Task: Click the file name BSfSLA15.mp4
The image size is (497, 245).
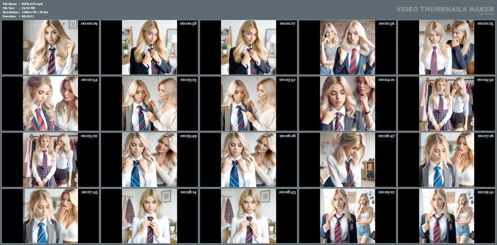Action: pos(32,4)
